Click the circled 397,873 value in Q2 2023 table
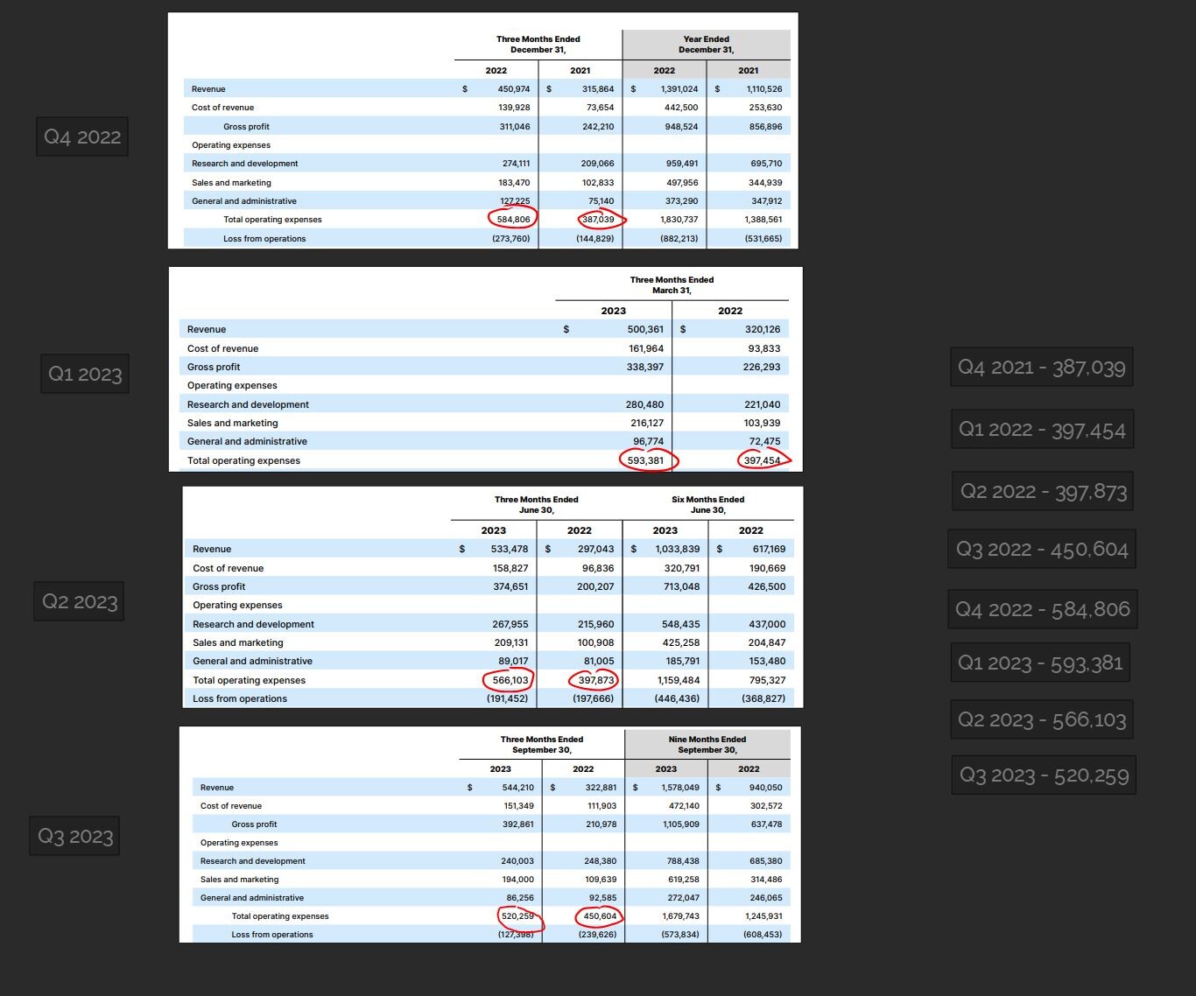1196x996 pixels. [594, 679]
